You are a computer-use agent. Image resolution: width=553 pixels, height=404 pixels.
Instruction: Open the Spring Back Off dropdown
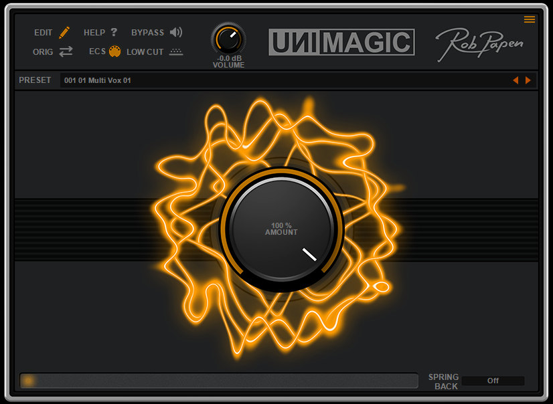(x=493, y=381)
